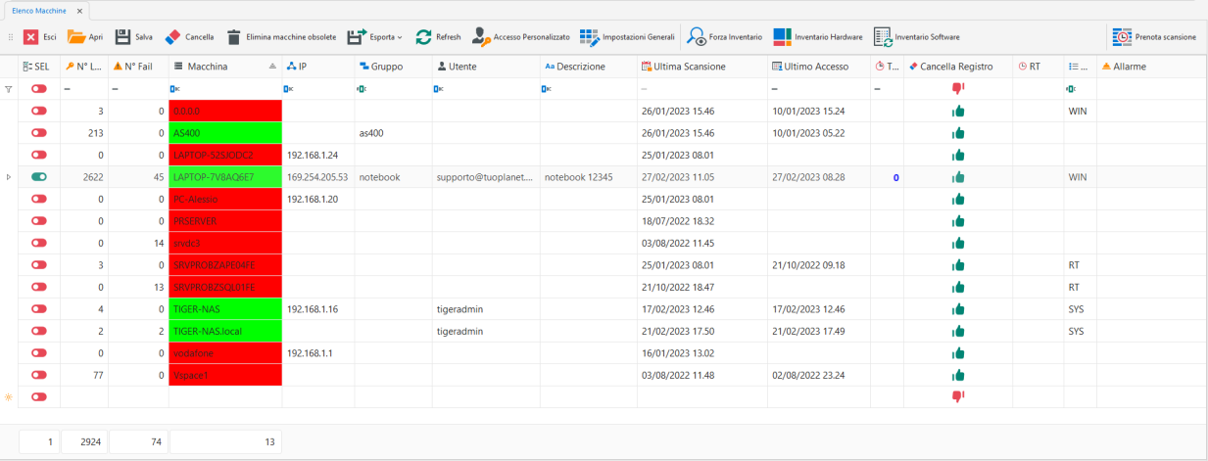
Task: Sort by the SEL column header
Action: [x=39, y=67]
